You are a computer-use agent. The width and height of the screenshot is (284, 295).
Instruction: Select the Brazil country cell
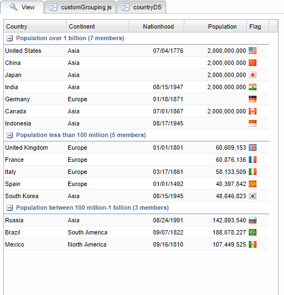pyautogui.click(x=35, y=232)
